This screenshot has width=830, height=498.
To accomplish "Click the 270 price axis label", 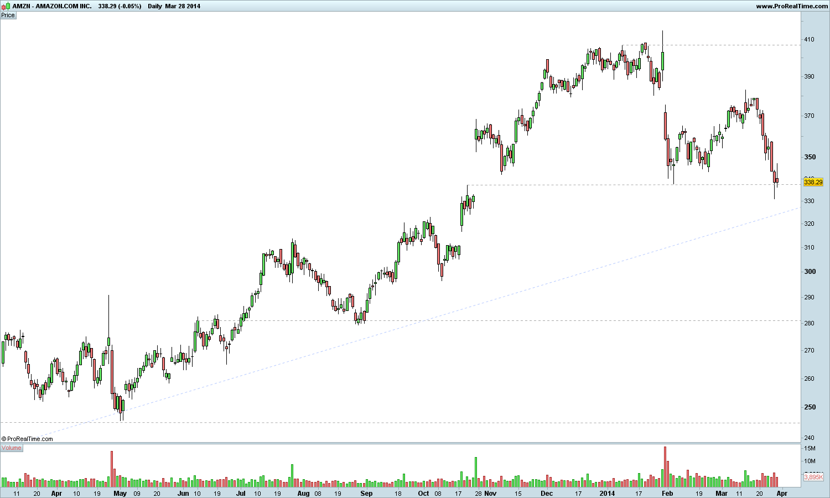I will click(x=809, y=350).
